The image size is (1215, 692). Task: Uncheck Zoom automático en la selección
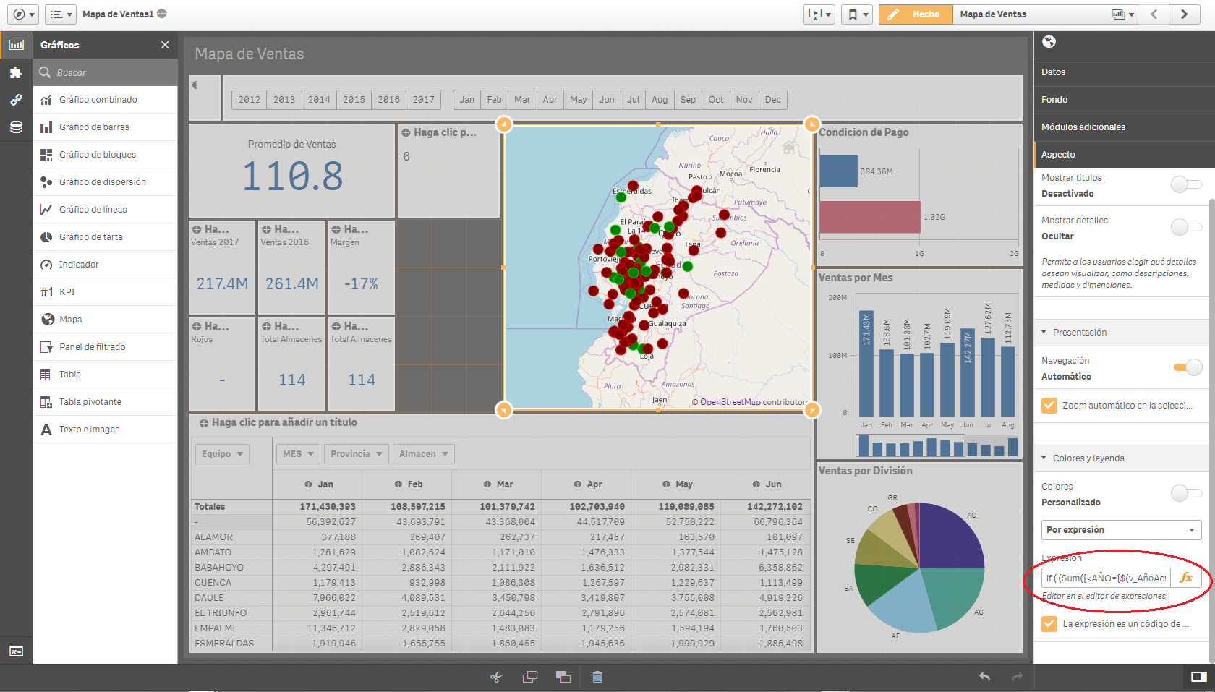(x=1049, y=406)
